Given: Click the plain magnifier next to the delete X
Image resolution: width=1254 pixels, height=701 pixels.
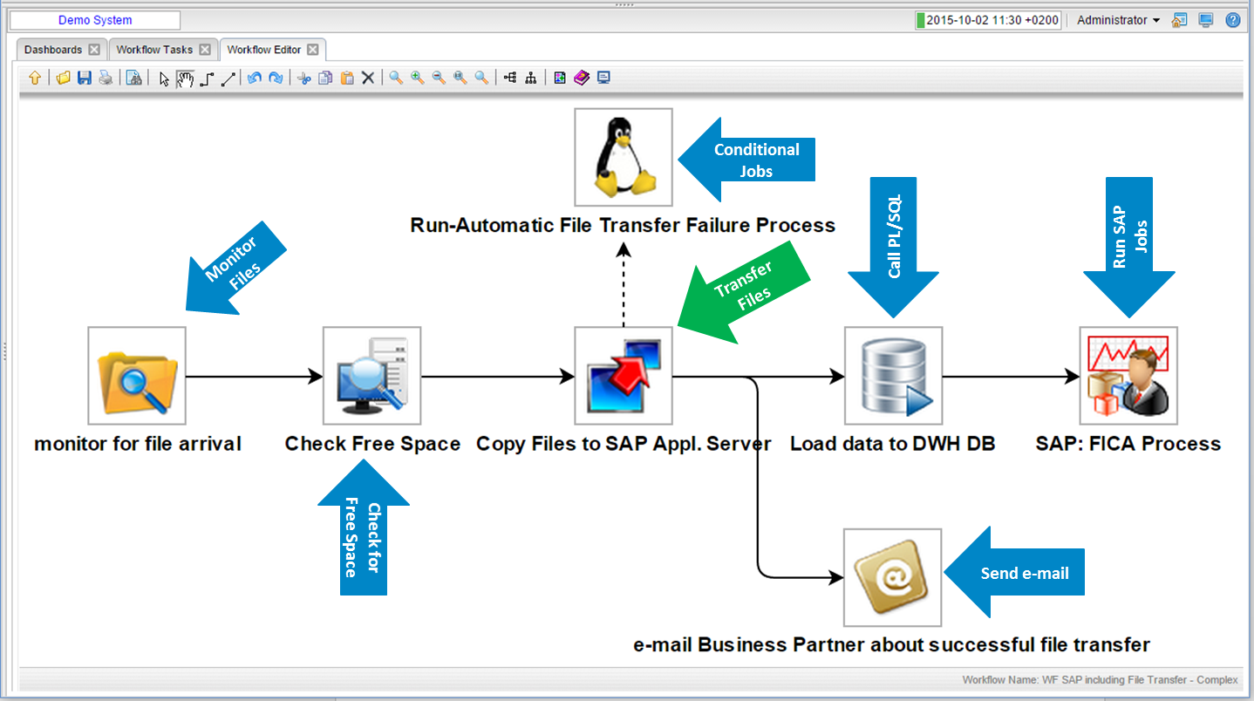Looking at the screenshot, I should [396, 78].
